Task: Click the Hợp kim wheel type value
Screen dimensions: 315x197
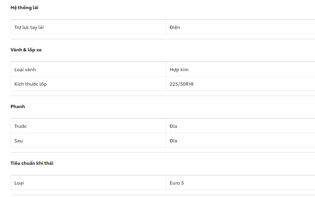Action: click(179, 70)
